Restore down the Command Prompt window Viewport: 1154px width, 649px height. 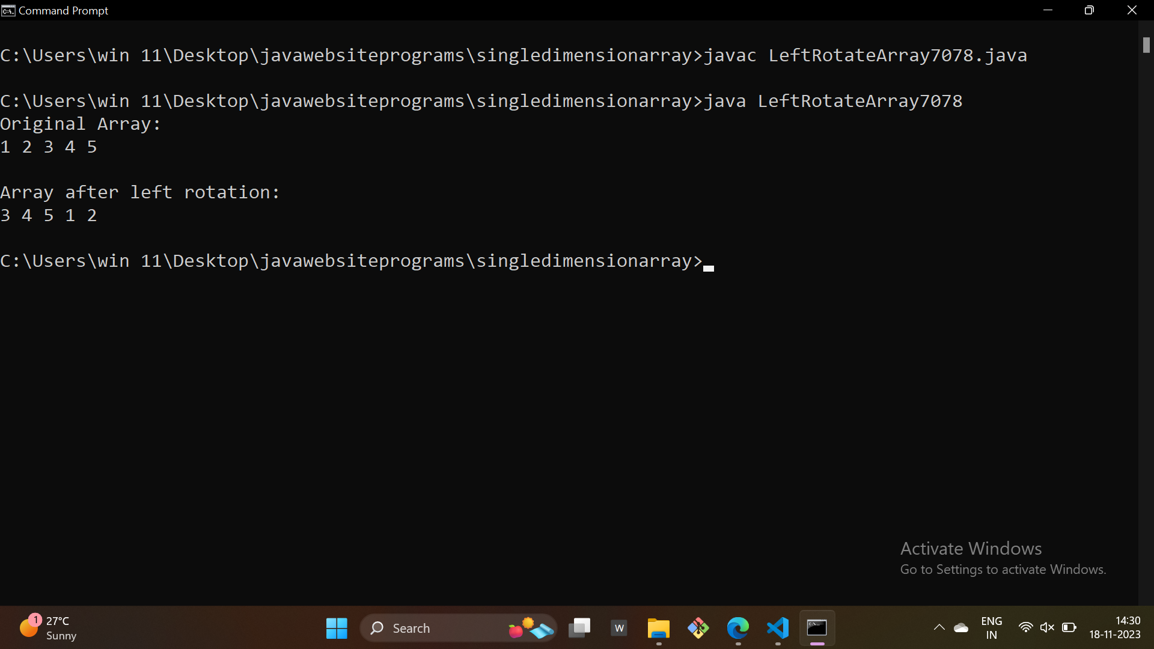click(x=1089, y=10)
